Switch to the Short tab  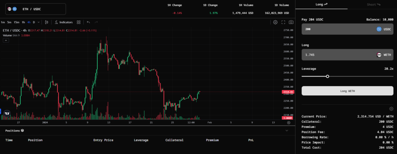374,5
